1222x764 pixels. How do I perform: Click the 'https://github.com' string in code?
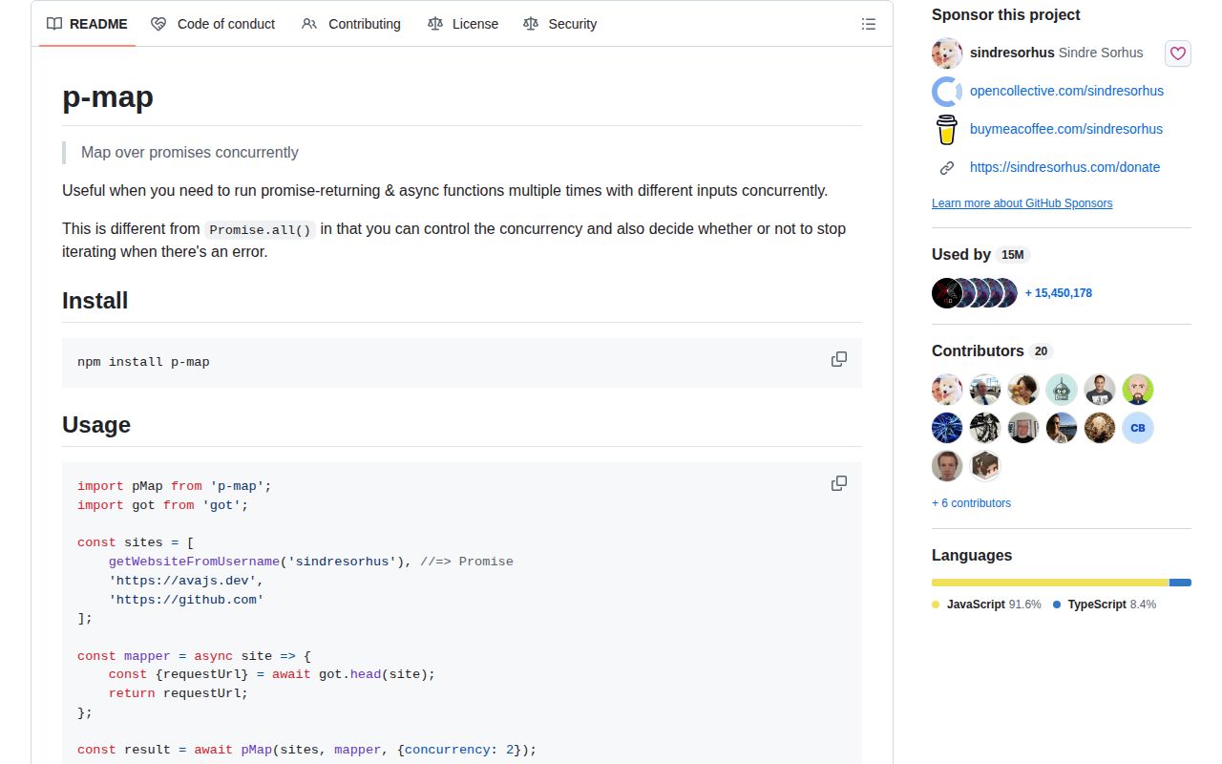186,600
